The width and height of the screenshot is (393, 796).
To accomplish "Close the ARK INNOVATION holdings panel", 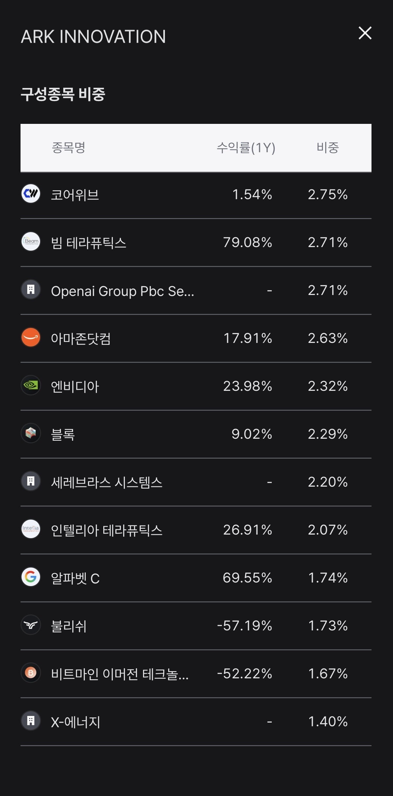I will (x=365, y=33).
